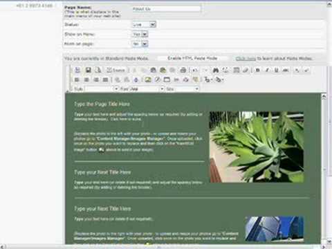Click the Paste as plain text icon

(x=163, y=70)
